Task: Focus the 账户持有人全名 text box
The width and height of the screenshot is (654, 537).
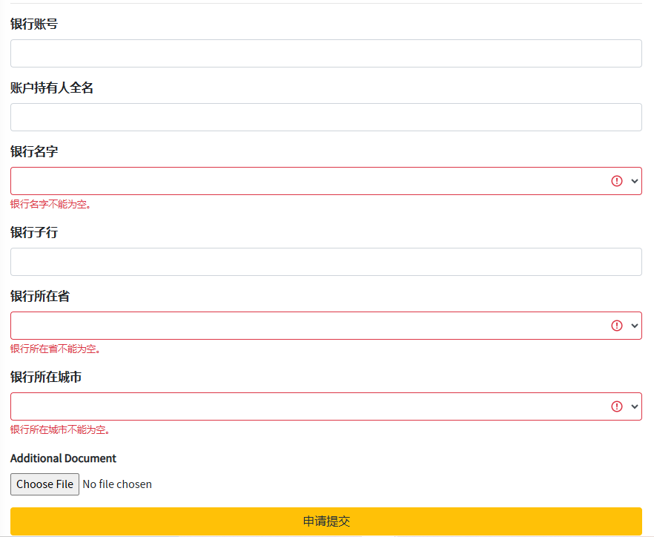Action: pos(326,117)
